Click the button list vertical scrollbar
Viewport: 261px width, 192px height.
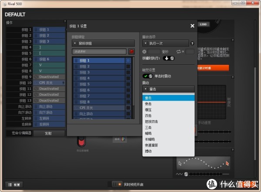pyautogui.click(x=134, y=81)
